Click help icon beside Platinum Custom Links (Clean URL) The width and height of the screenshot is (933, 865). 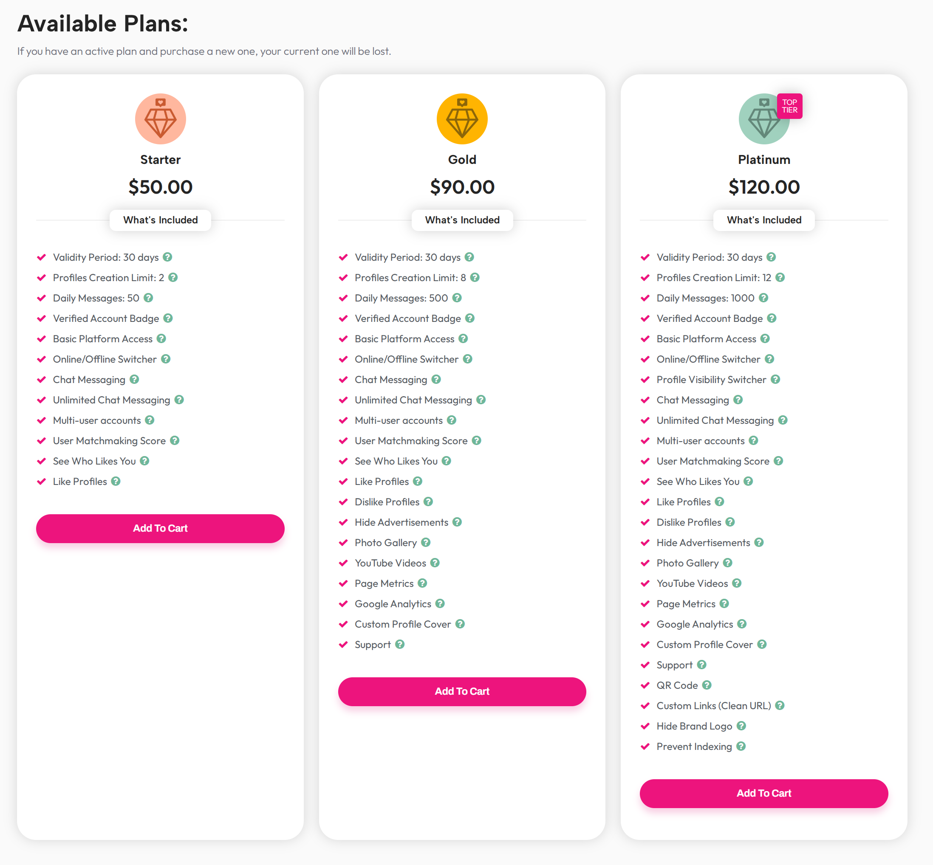[x=780, y=705]
